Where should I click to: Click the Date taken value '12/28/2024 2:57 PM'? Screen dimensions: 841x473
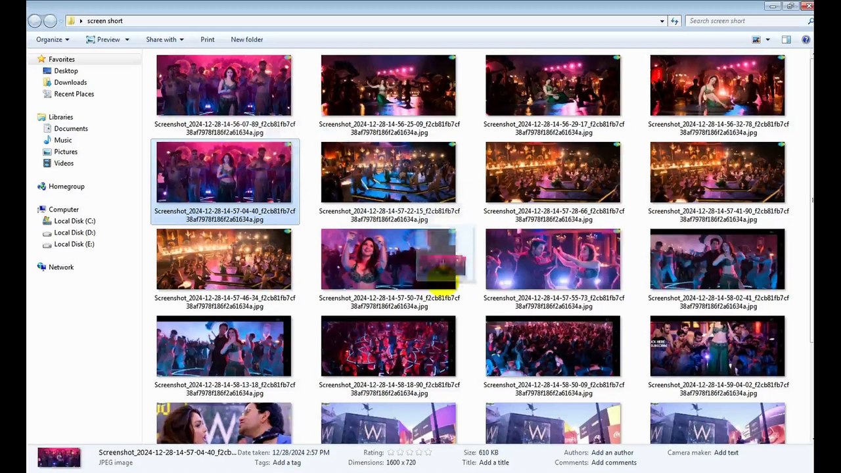point(301,453)
